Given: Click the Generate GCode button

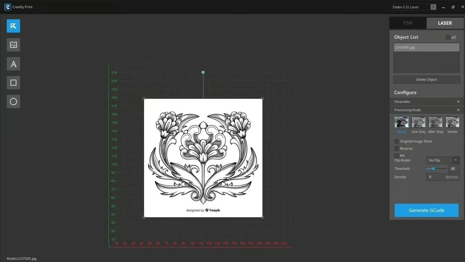Looking at the screenshot, I should (x=426, y=210).
